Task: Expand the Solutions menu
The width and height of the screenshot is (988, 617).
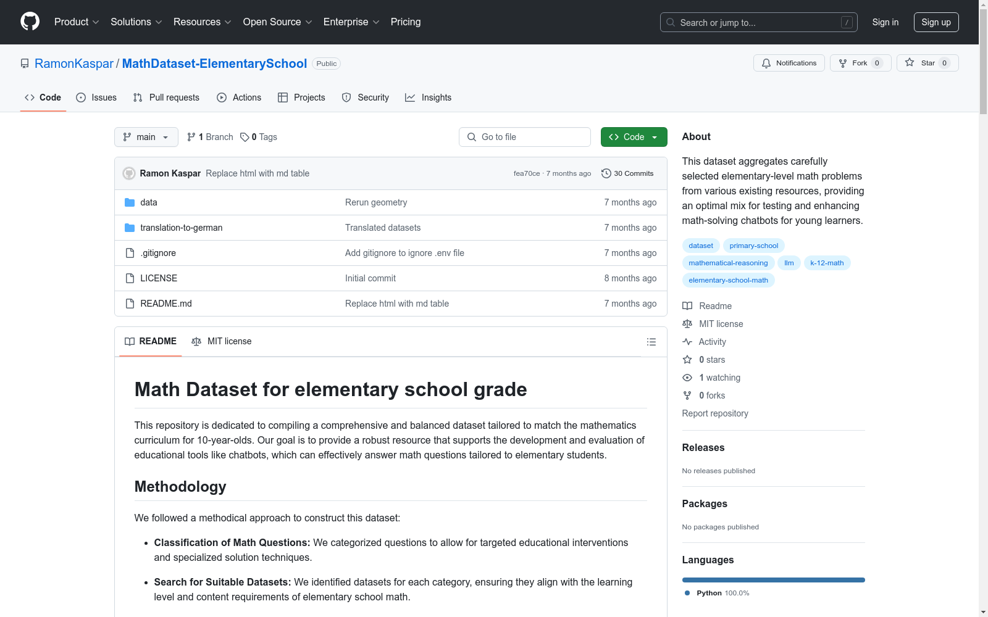Action: [x=136, y=22]
